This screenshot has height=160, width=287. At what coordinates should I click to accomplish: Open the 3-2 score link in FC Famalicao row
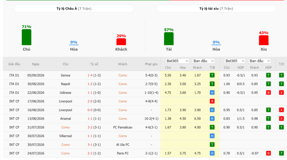(x=90, y=127)
